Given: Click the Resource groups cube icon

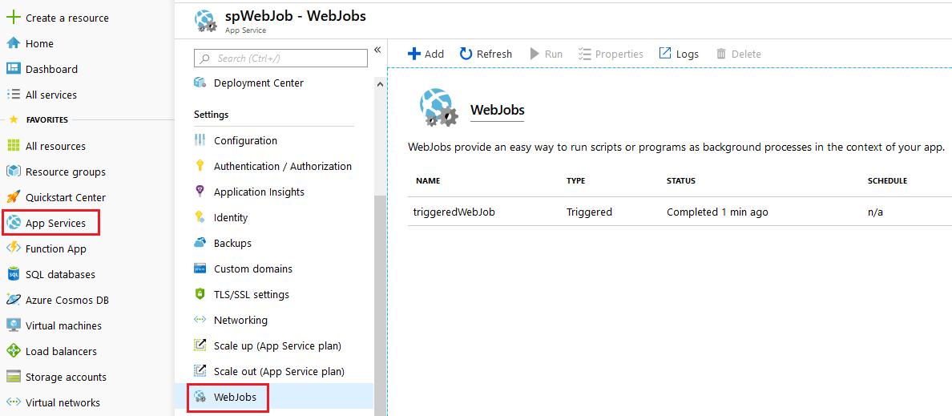Looking at the screenshot, I should 14,172.
